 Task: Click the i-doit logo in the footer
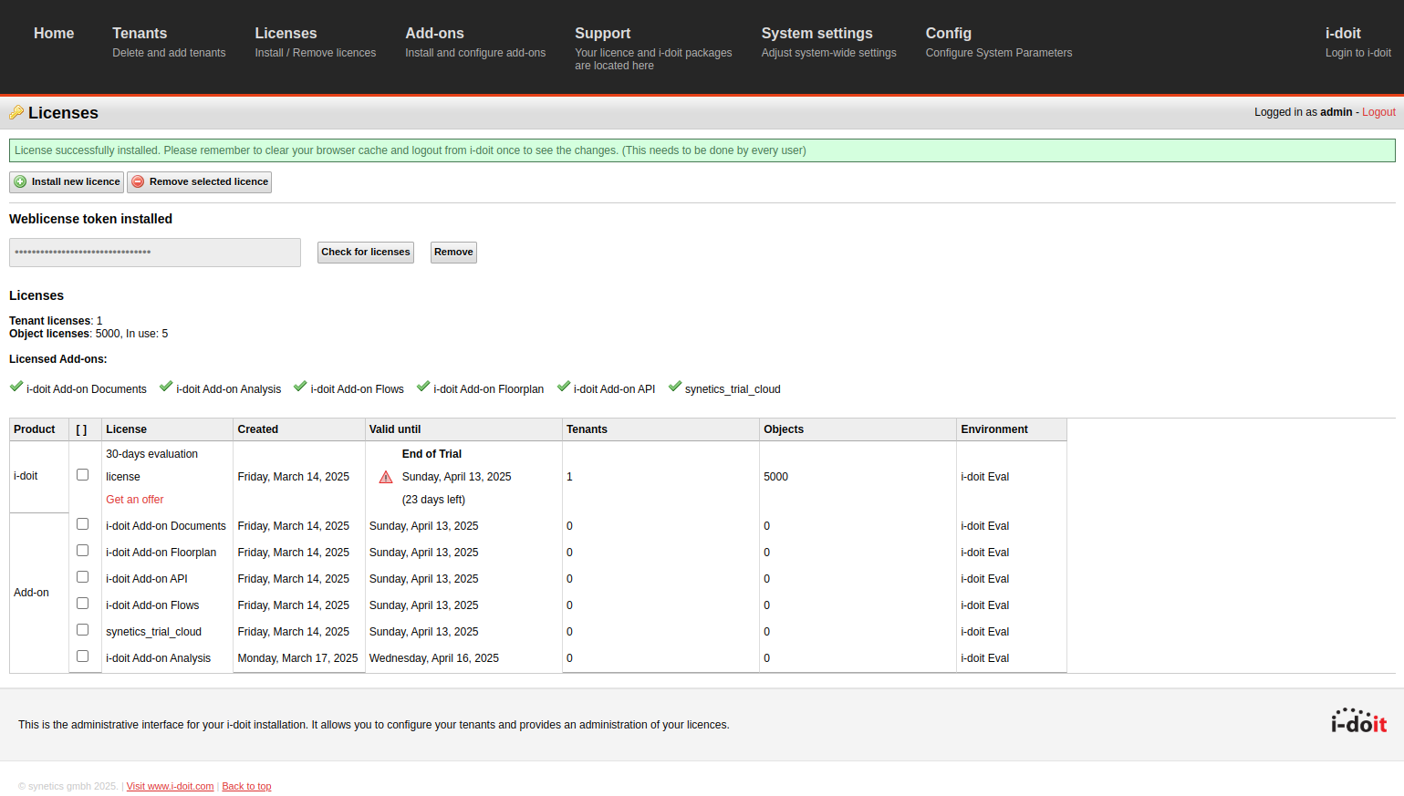1358,721
